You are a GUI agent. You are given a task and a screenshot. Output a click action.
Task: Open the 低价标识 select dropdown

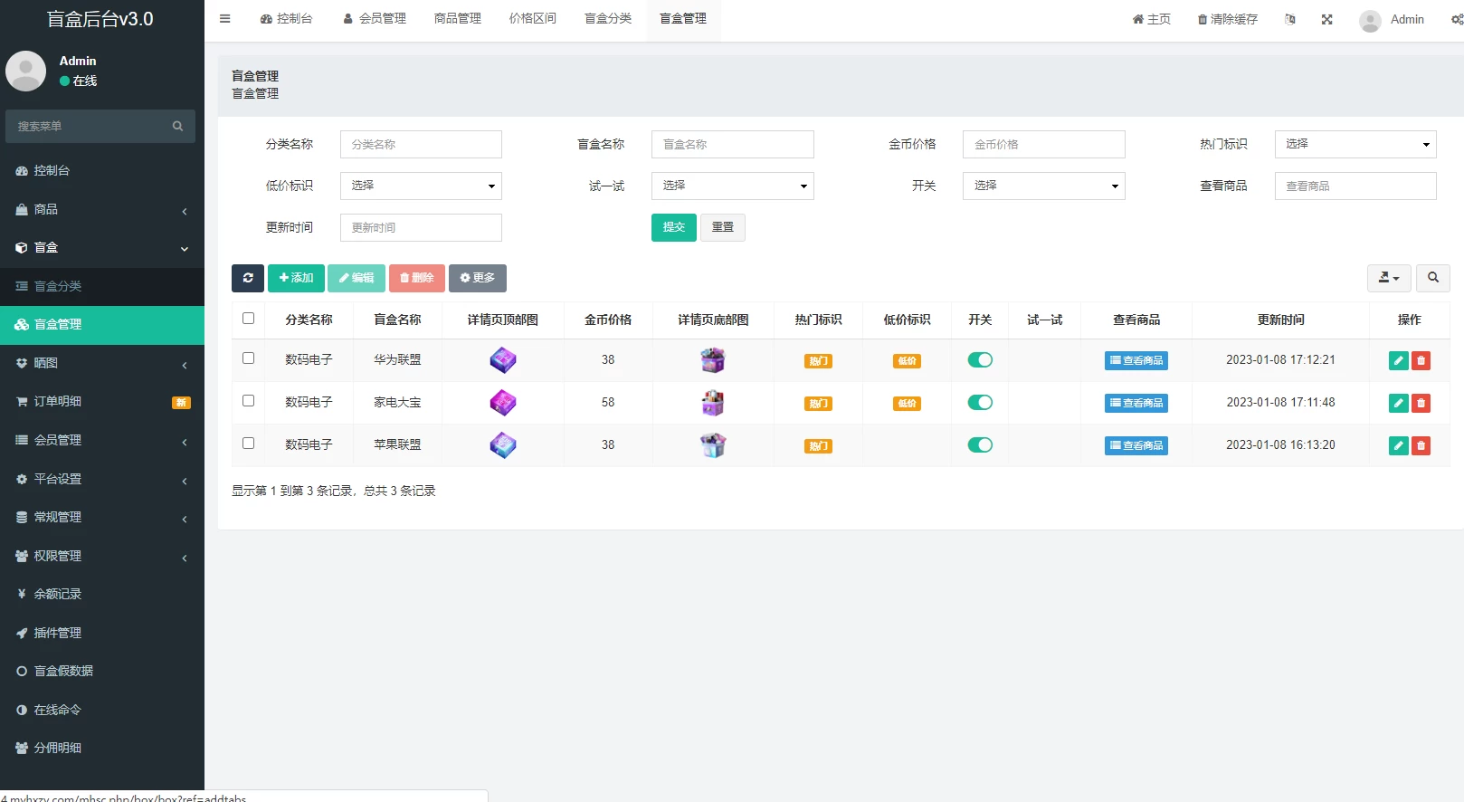421,186
